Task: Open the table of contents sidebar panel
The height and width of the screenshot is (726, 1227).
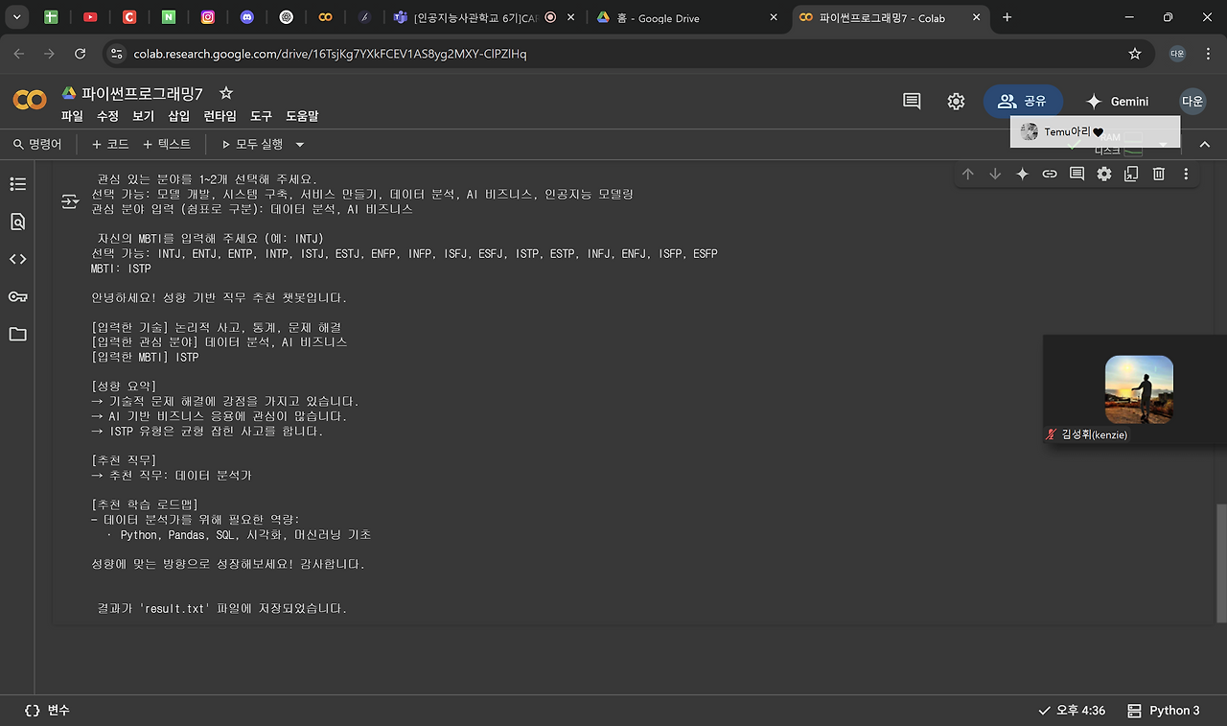Action: (x=17, y=183)
